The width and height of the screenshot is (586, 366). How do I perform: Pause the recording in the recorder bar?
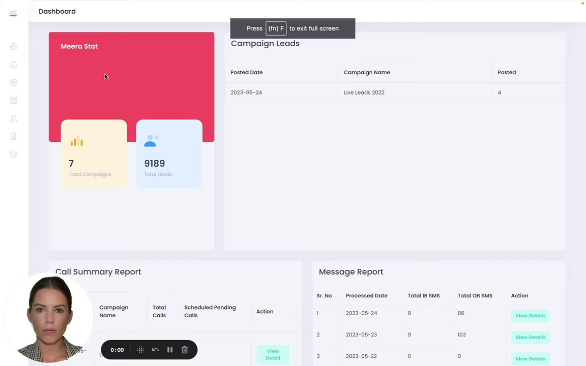[x=170, y=350]
